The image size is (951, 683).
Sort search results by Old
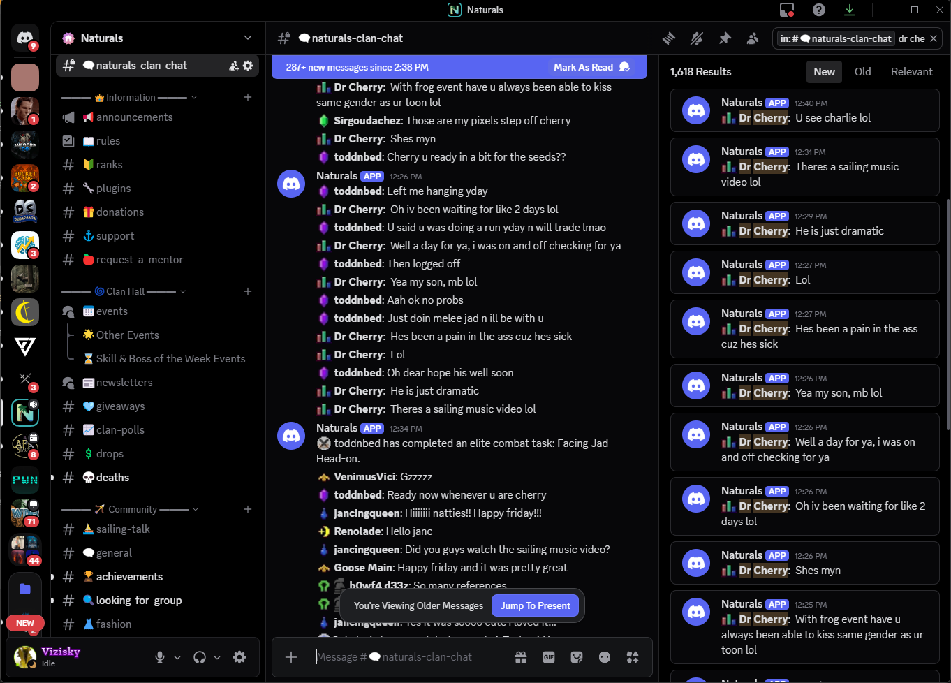862,72
